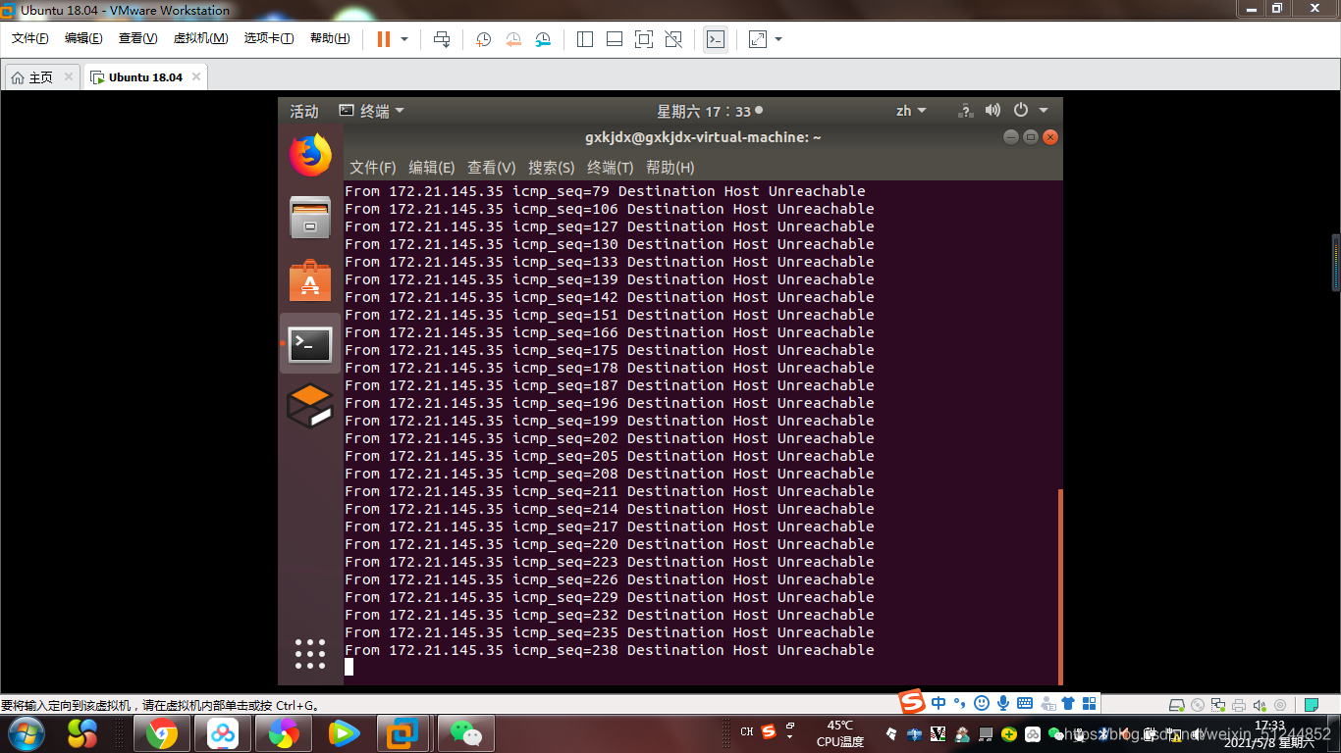Image resolution: width=1341 pixels, height=753 pixels.
Task: Open terminal 帮助(H) menu
Action: pyautogui.click(x=670, y=168)
